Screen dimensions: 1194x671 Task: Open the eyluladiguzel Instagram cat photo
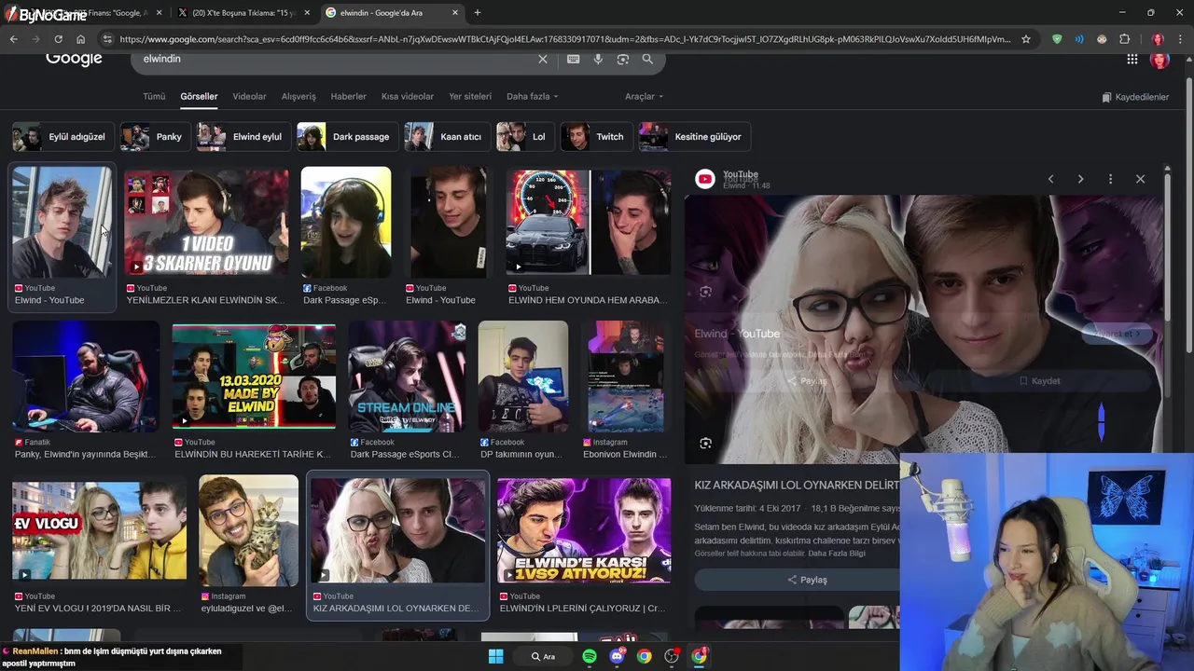tap(248, 531)
